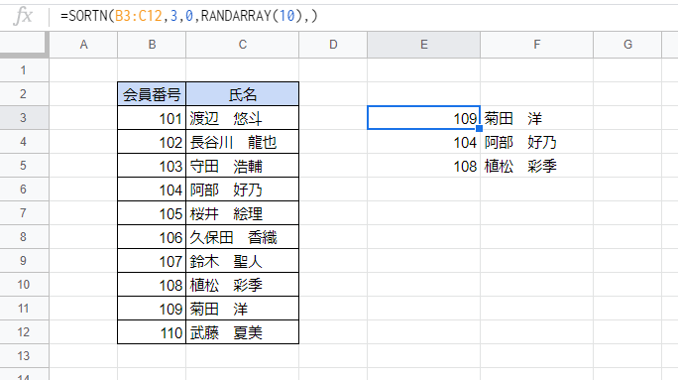This screenshot has width=678, height=380.
Task: Click cell 104 in column E
Action: point(424,142)
